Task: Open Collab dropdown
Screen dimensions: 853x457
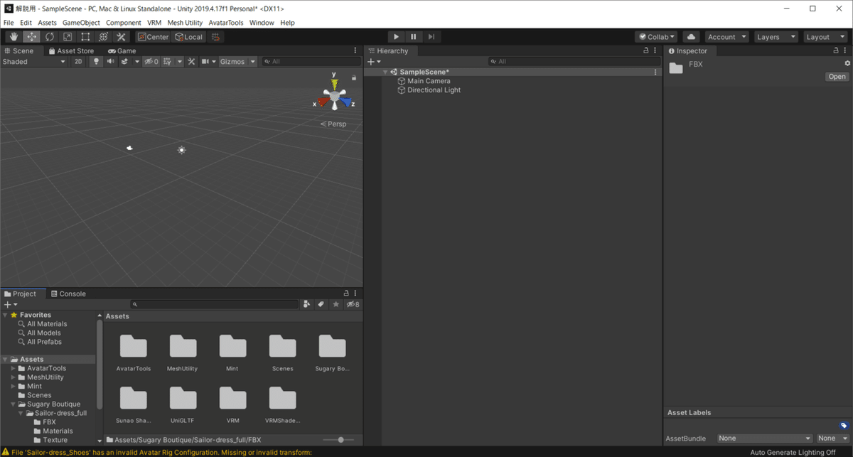Action: click(x=656, y=37)
